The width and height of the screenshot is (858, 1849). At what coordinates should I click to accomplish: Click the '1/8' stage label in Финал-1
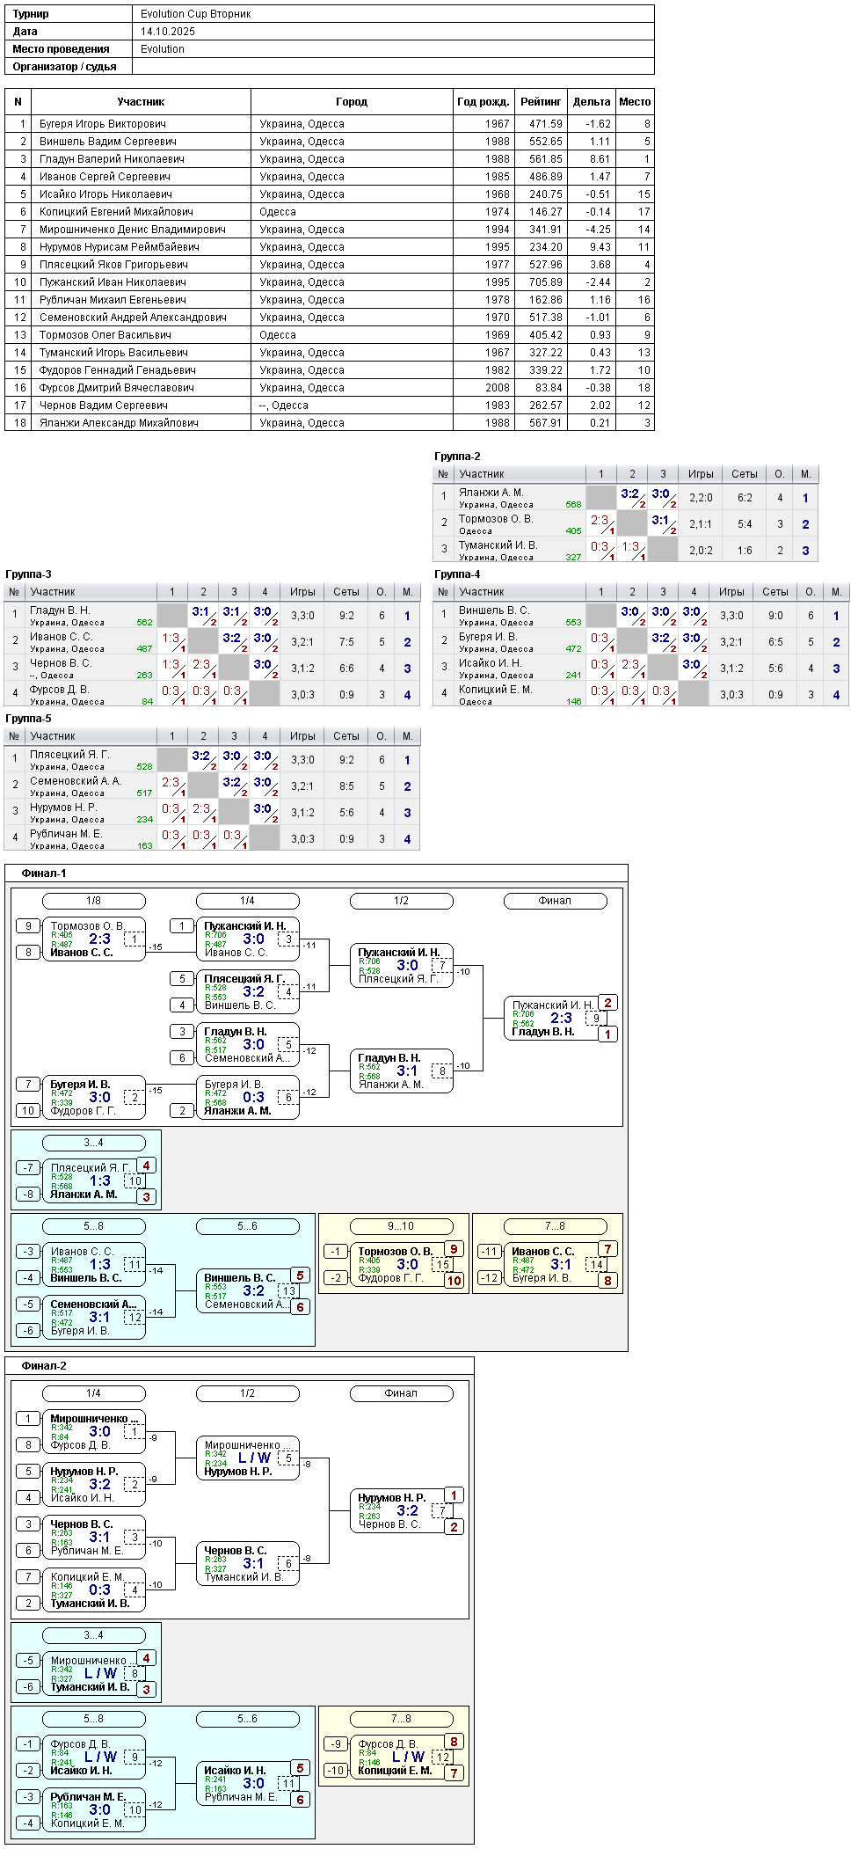(94, 901)
